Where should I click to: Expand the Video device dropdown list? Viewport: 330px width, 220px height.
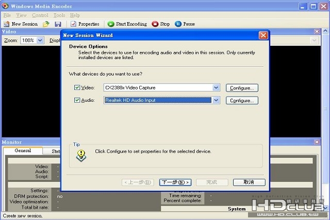pyautogui.click(x=216, y=87)
